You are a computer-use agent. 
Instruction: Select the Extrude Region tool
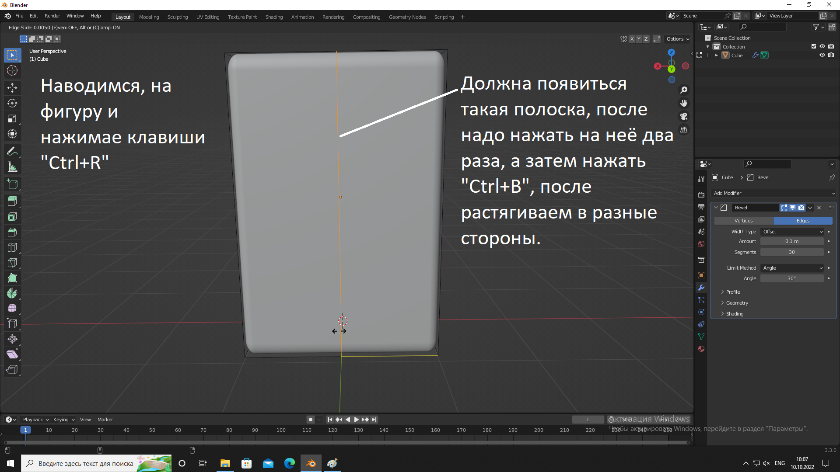pyautogui.click(x=12, y=201)
